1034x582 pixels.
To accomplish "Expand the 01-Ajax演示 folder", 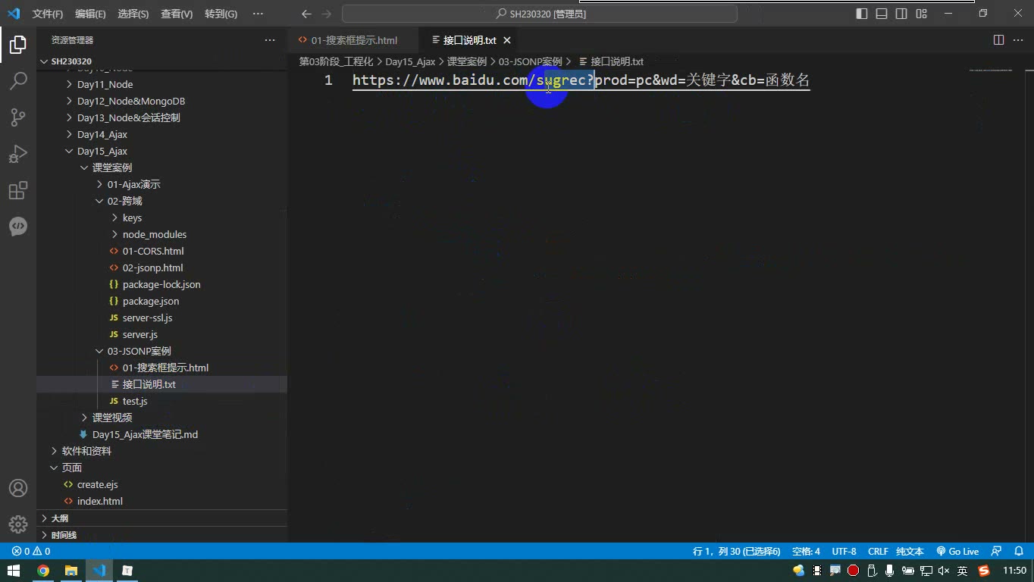I will (161, 184).
